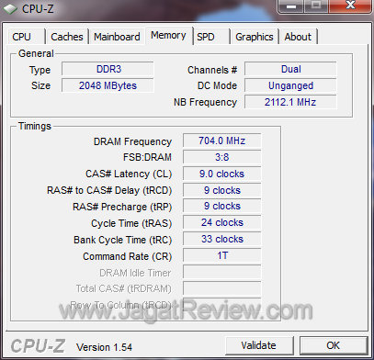Open the About tab
Viewport: 374px width, 360px height.
[x=298, y=37]
